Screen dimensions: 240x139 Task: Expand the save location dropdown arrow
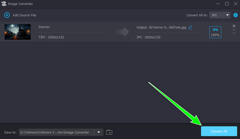pos(98,132)
